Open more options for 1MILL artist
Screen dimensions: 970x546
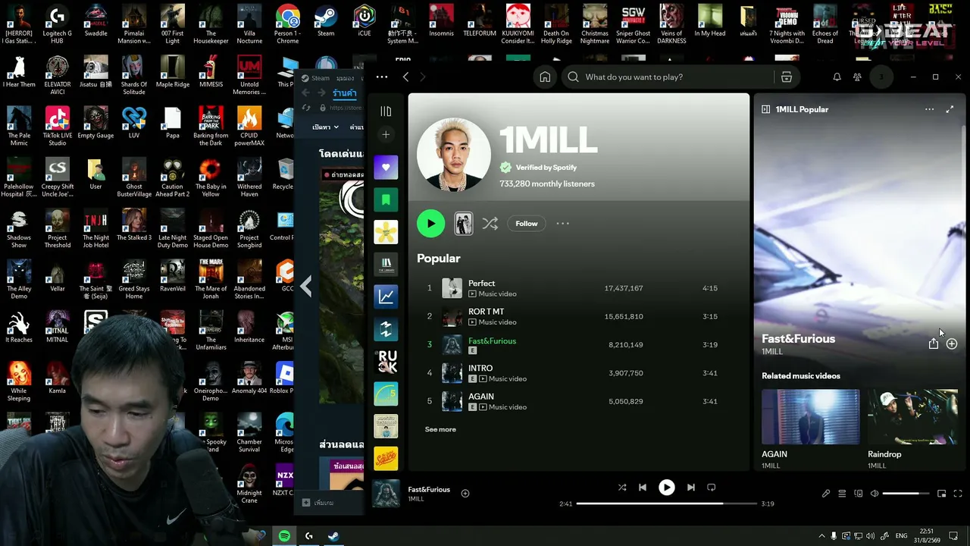(562, 224)
